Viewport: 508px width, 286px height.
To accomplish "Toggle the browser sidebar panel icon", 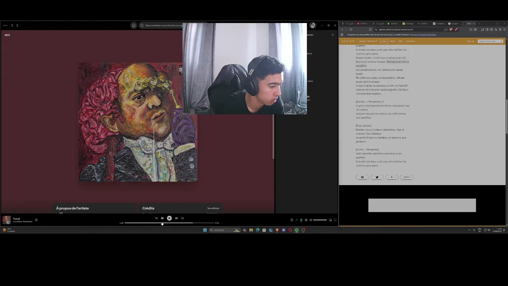I will pyautogui.click(x=487, y=29).
